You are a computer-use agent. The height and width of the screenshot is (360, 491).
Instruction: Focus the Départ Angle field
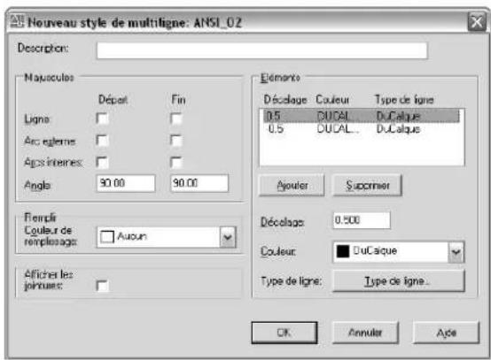(x=126, y=183)
